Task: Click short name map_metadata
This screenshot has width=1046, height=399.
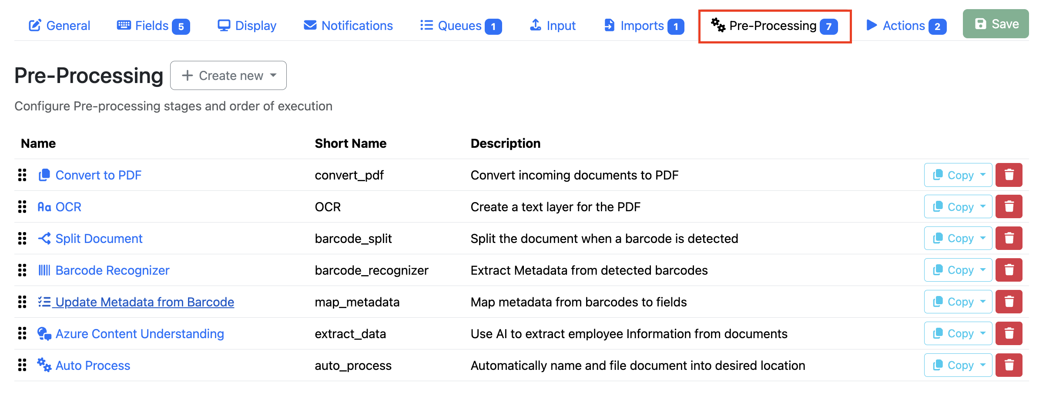Action: tap(357, 302)
